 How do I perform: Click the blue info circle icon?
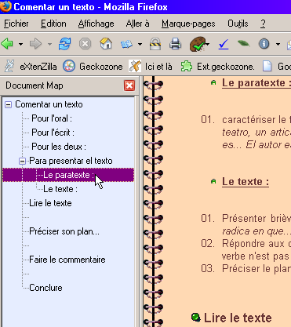point(264,44)
